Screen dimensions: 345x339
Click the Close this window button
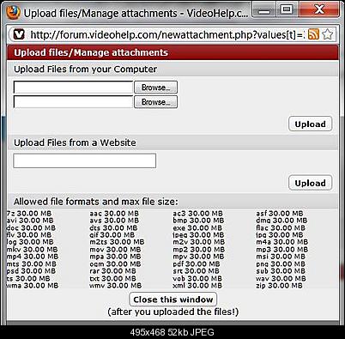[x=173, y=300]
